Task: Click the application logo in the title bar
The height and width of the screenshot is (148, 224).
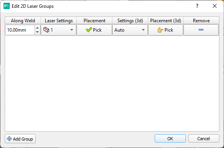Action: [7, 6]
